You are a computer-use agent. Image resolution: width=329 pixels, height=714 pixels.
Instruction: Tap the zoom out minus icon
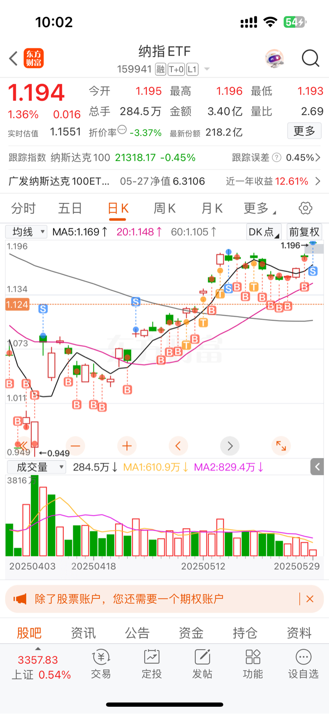click(x=75, y=446)
